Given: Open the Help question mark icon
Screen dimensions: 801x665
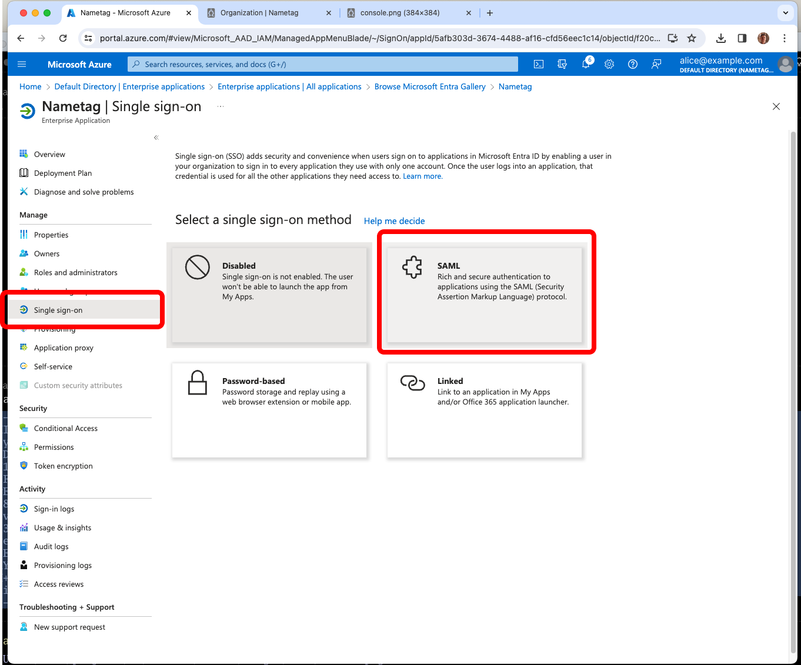Looking at the screenshot, I should (633, 64).
